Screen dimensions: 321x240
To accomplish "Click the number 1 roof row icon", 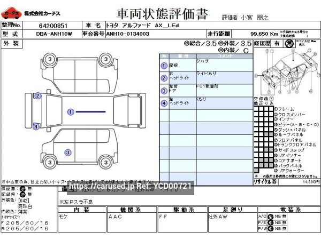I will coord(164,66).
